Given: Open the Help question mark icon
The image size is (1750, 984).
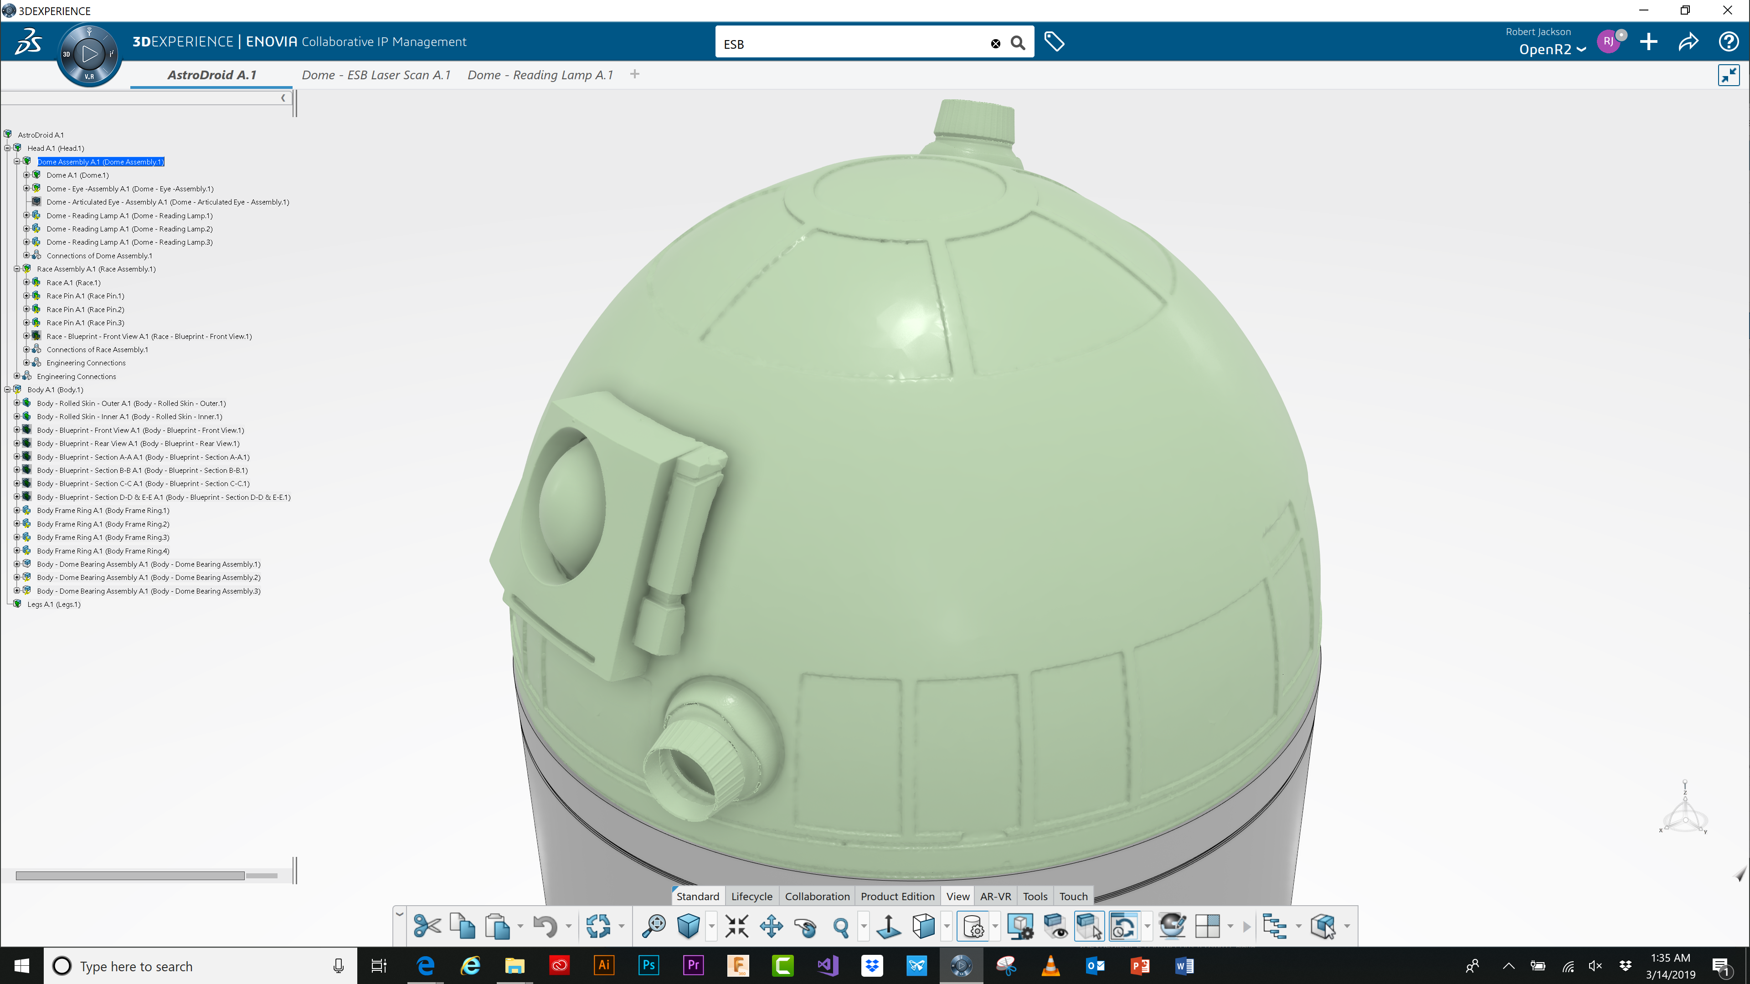Looking at the screenshot, I should click(1728, 42).
